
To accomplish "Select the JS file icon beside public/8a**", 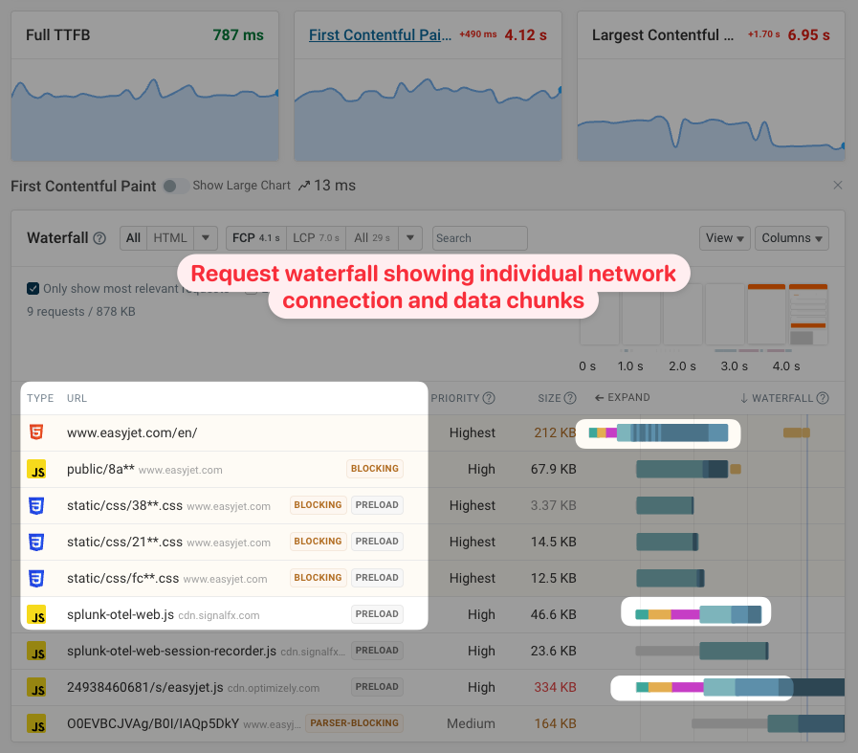I will 36,469.
